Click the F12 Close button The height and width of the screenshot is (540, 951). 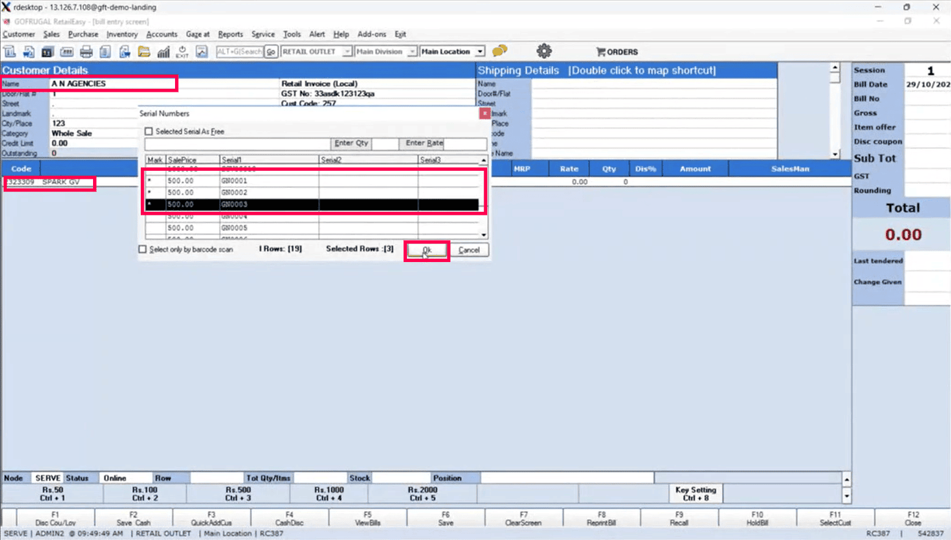[x=913, y=519]
